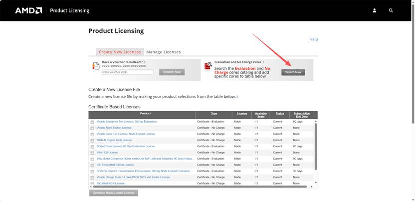Viewport: 415px width, 202px height.
Task: Click the cores catalog search icon
Action: click(x=208, y=66)
